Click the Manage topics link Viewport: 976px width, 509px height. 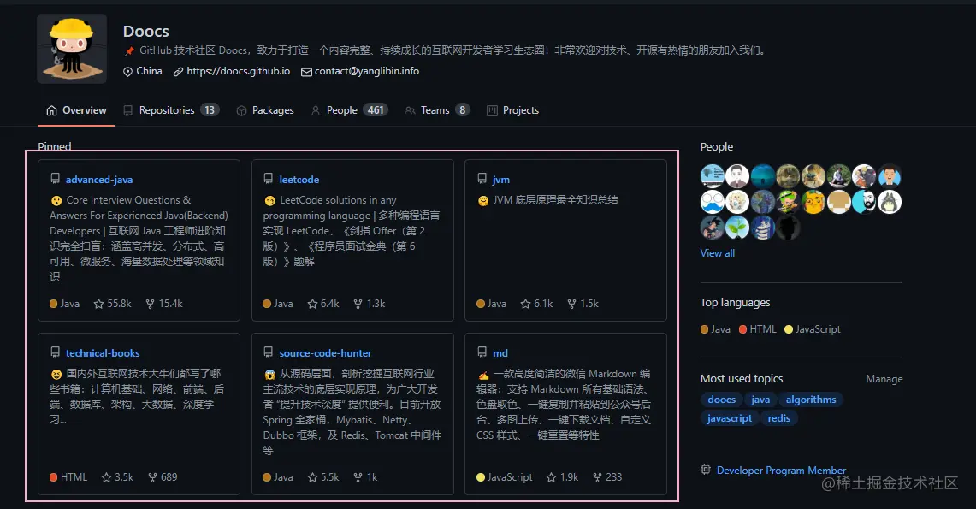tap(884, 379)
